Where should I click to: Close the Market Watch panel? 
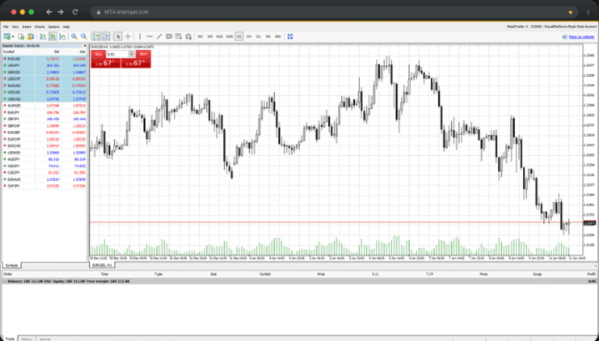pyautogui.click(x=86, y=46)
